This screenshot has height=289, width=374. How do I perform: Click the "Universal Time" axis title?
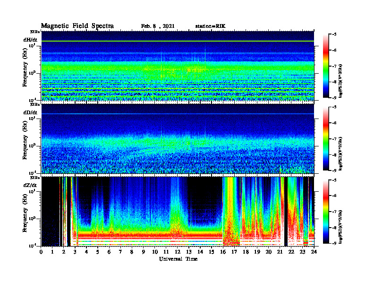[178, 259]
